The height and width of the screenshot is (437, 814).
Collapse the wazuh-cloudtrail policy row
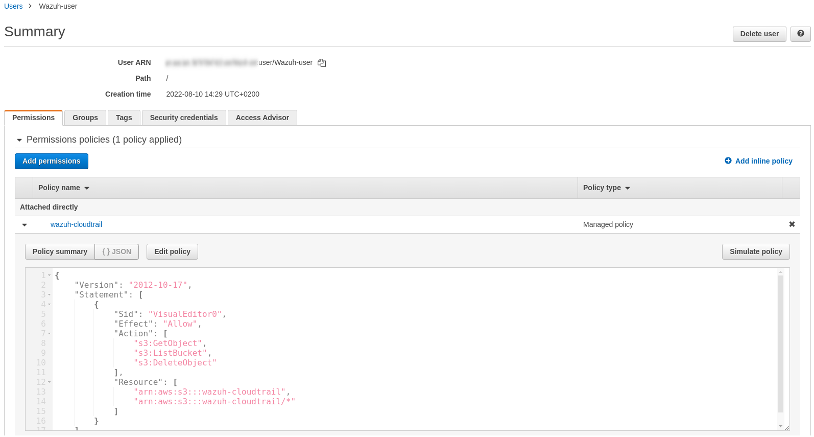point(25,225)
